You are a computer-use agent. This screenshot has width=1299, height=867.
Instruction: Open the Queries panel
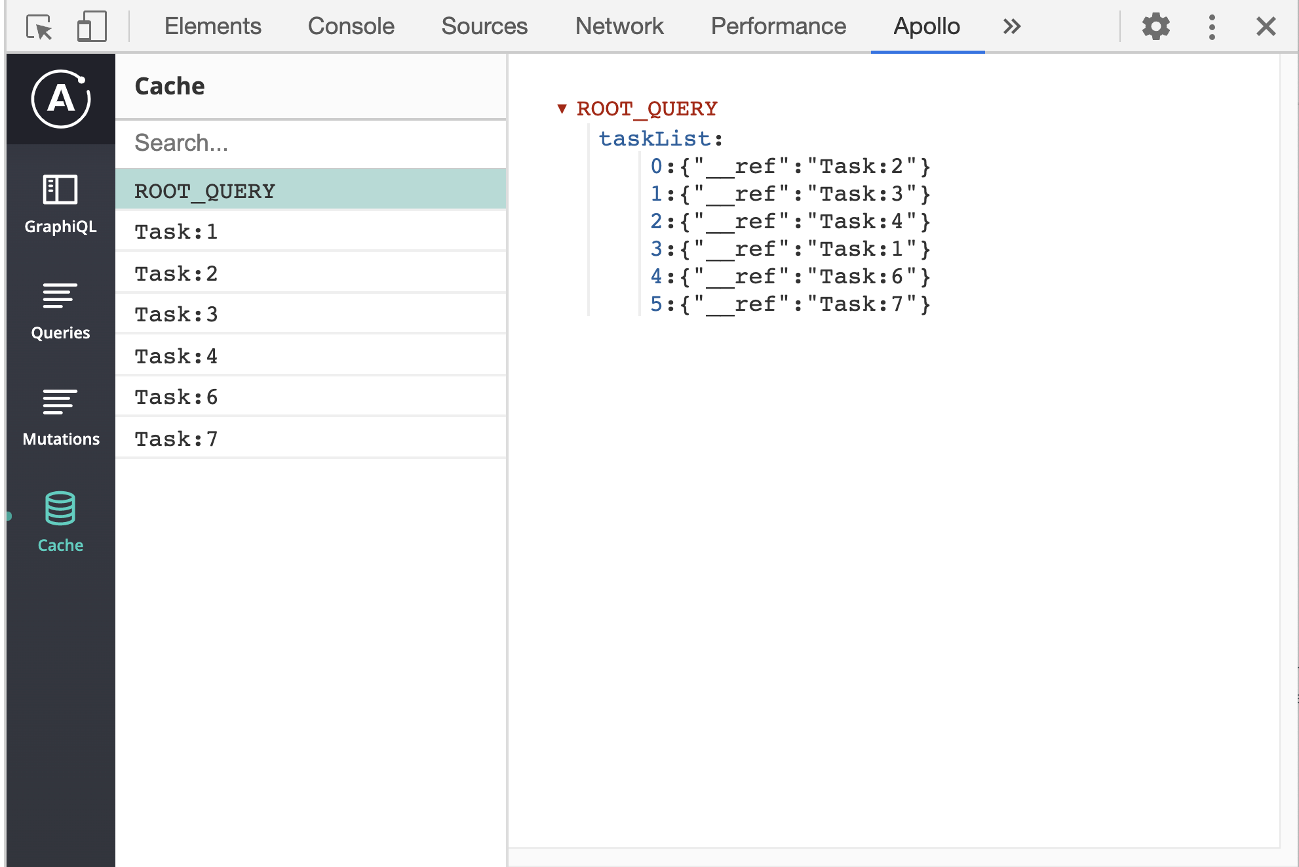[x=60, y=311]
